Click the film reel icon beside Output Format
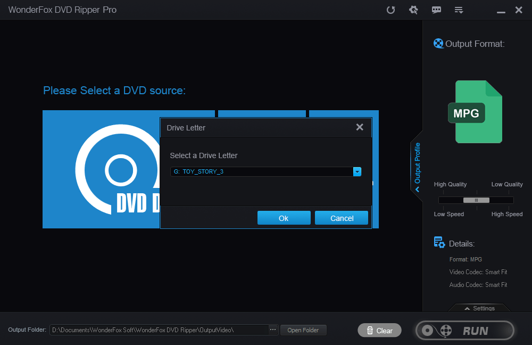This screenshot has height=345, width=532. click(438, 44)
